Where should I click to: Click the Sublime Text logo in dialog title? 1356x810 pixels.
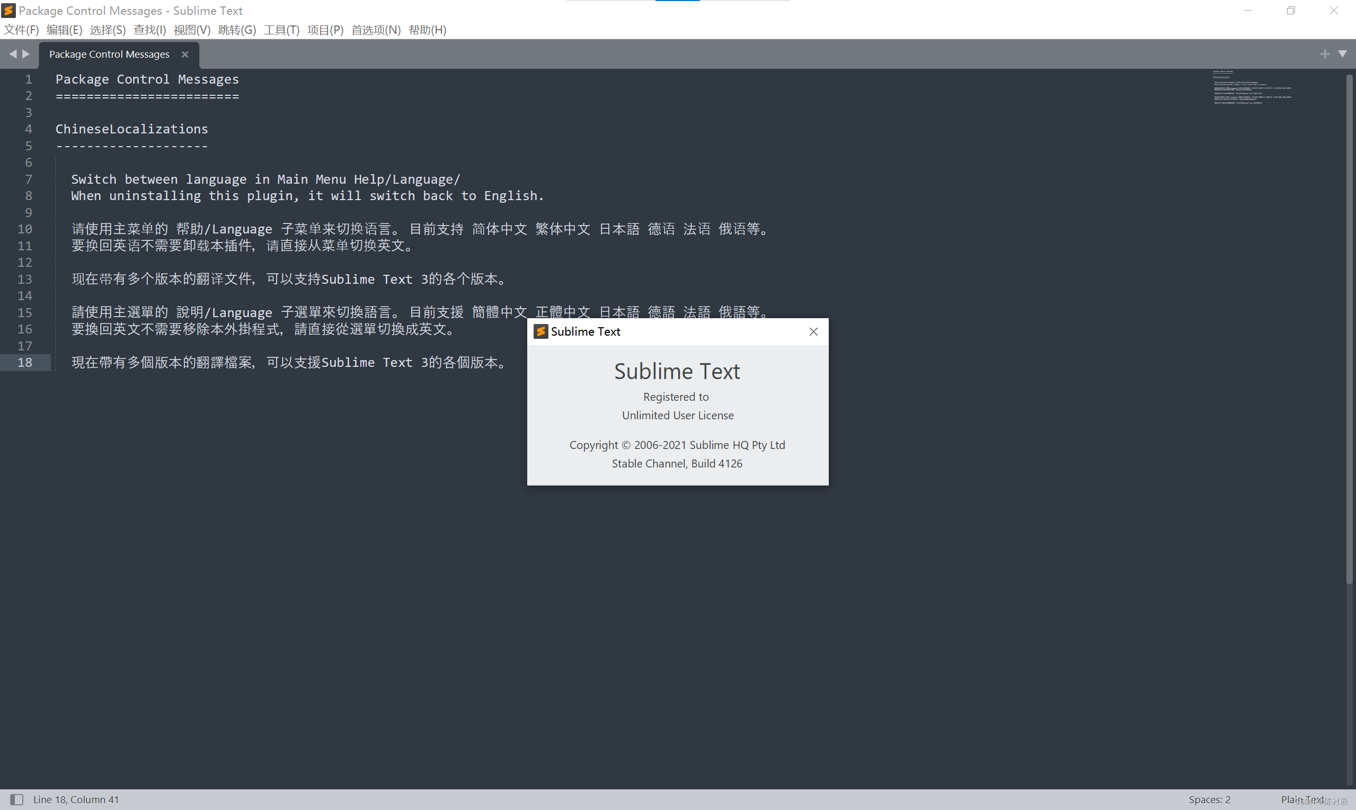pyautogui.click(x=540, y=332)
